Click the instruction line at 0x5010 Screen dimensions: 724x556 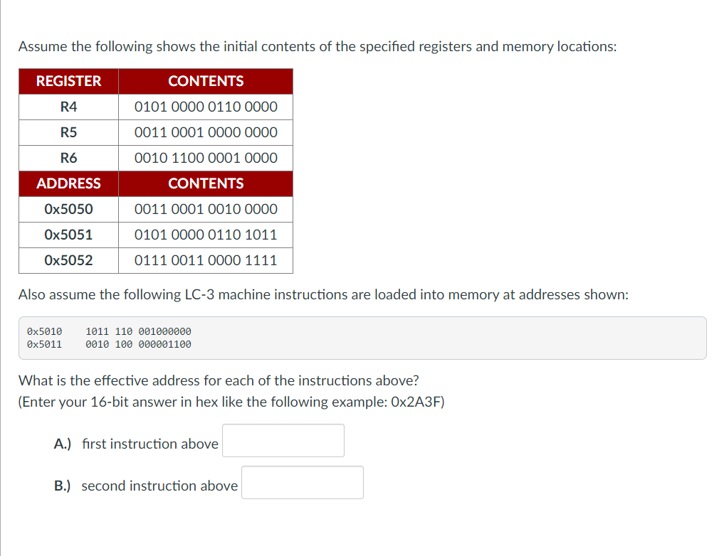[109, 331]
